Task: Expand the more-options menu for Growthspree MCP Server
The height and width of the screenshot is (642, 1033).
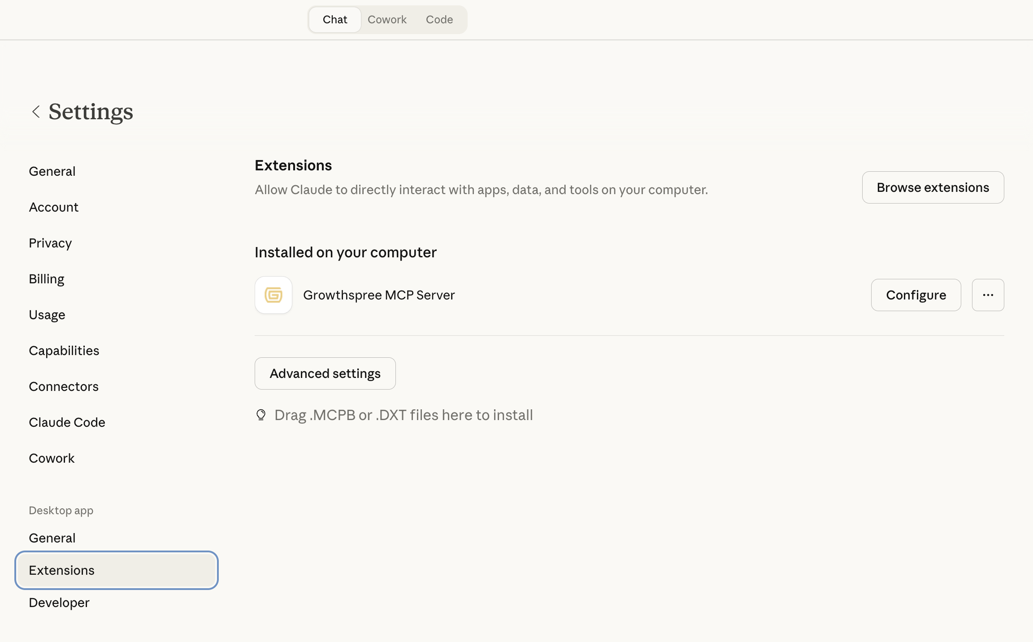Action: (988, 295)
